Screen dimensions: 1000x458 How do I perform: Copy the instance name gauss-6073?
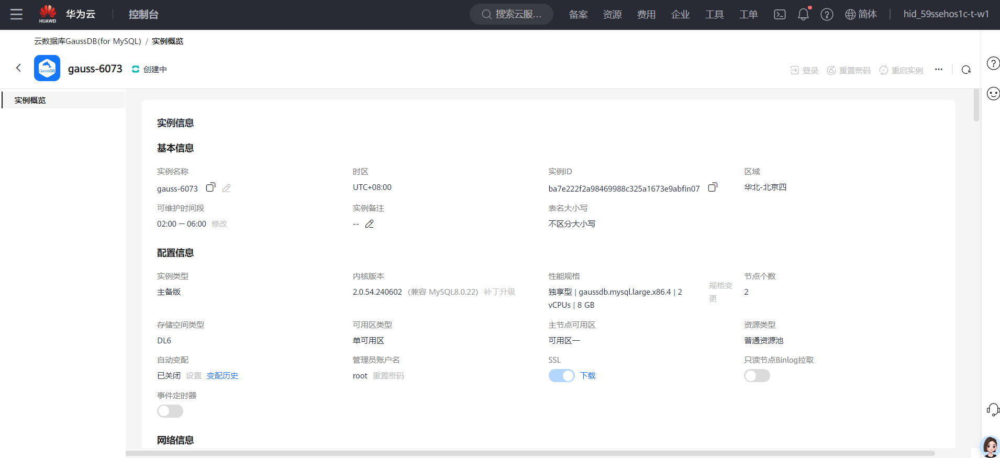point(210,187)
